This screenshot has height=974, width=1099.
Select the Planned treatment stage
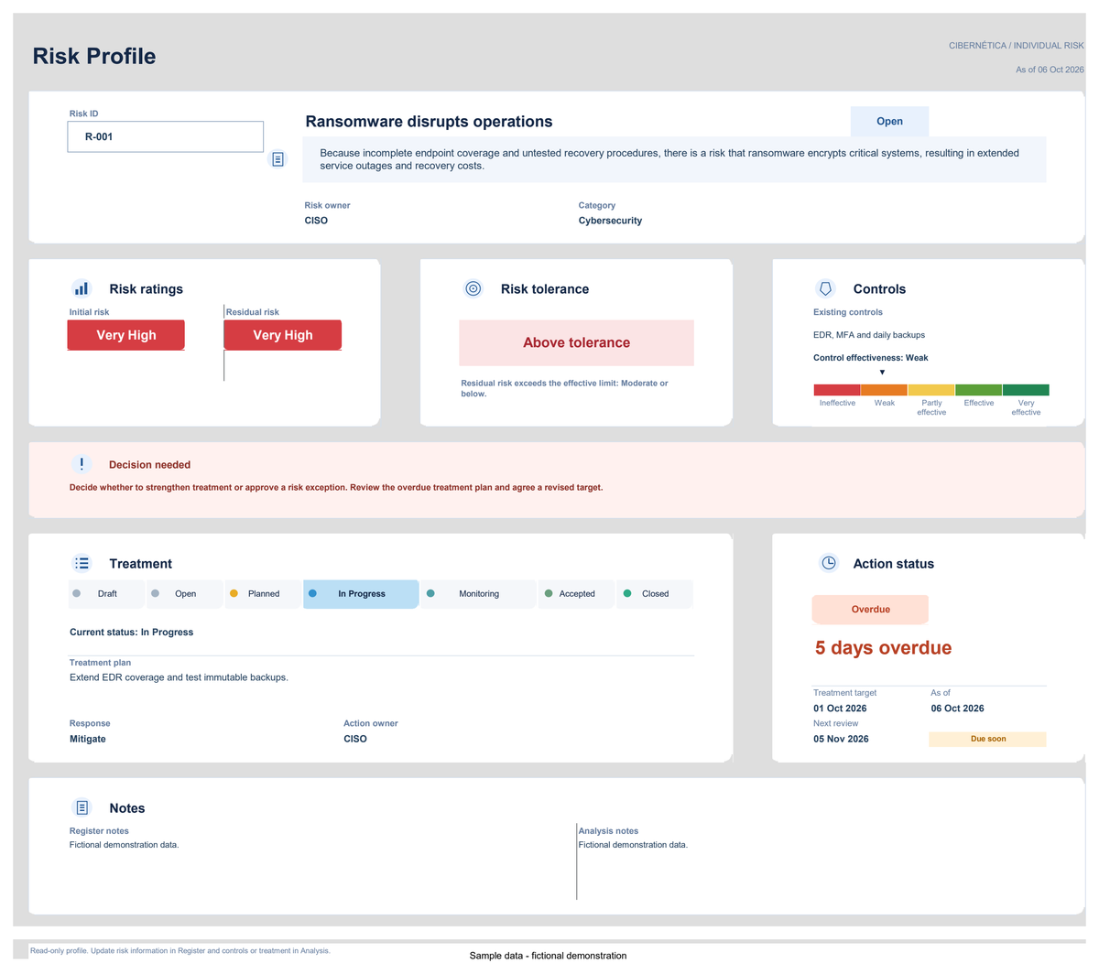point(263,593)
